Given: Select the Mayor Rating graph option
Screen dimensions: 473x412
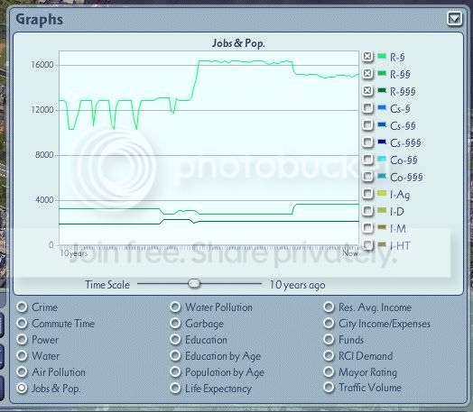Looking at the screenshot, I should pos(329,372).
